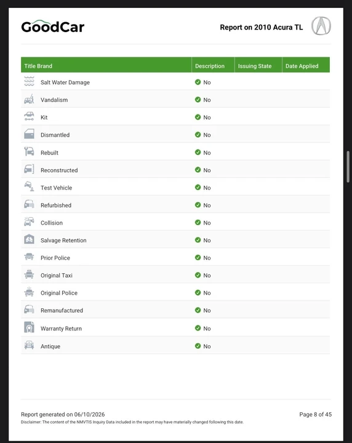Image resolution: width=352 pixels, height=443 pixels.
Task: Click the Warranty Return ribbon icon
Action: 29,327
